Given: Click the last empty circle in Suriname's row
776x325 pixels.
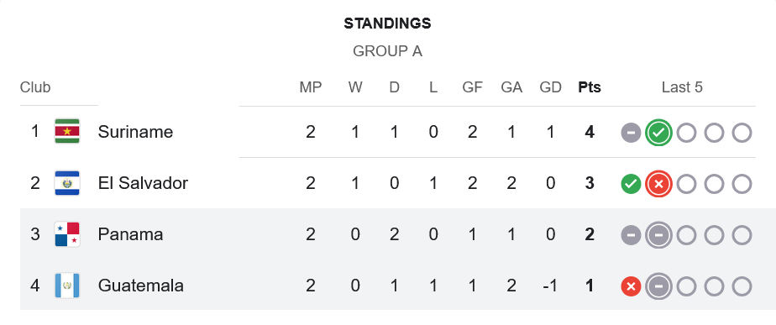Looking at the screenshot, I should click(x=742, y=133).
